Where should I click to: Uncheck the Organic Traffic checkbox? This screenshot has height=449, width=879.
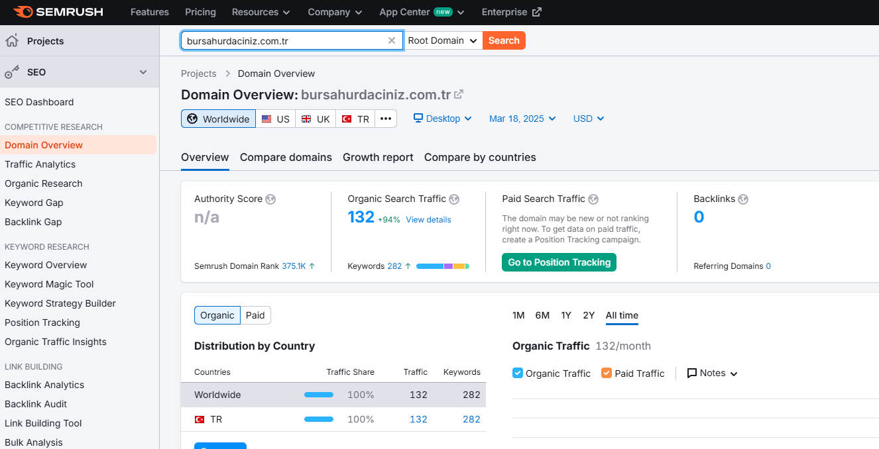518,373
